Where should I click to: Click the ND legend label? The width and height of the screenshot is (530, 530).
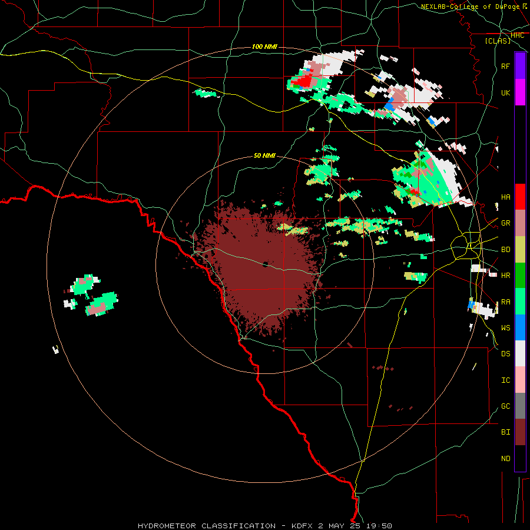[506, 458]
